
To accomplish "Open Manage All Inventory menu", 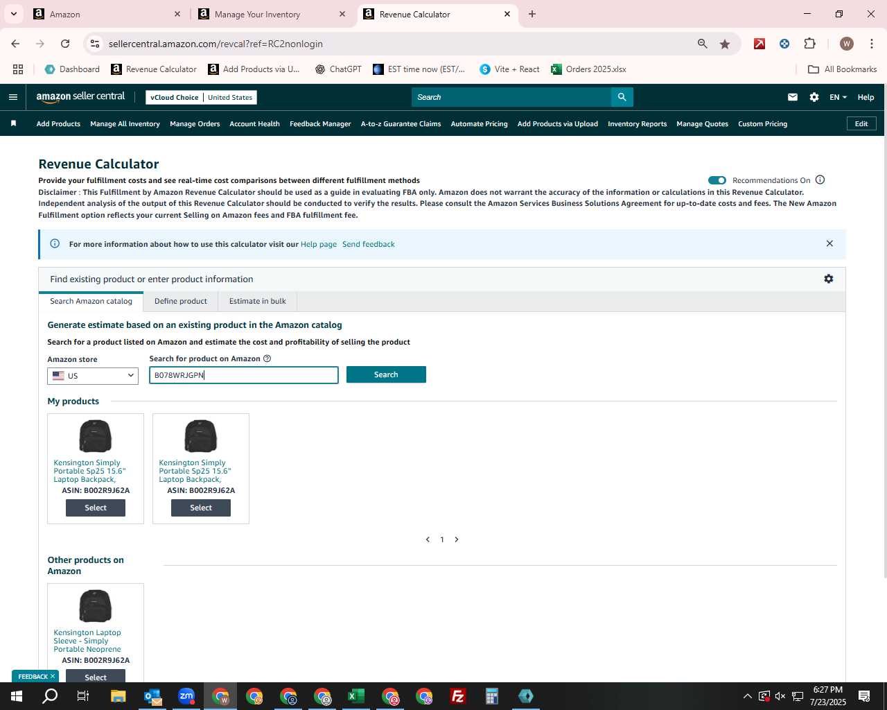I will [125, 123].
